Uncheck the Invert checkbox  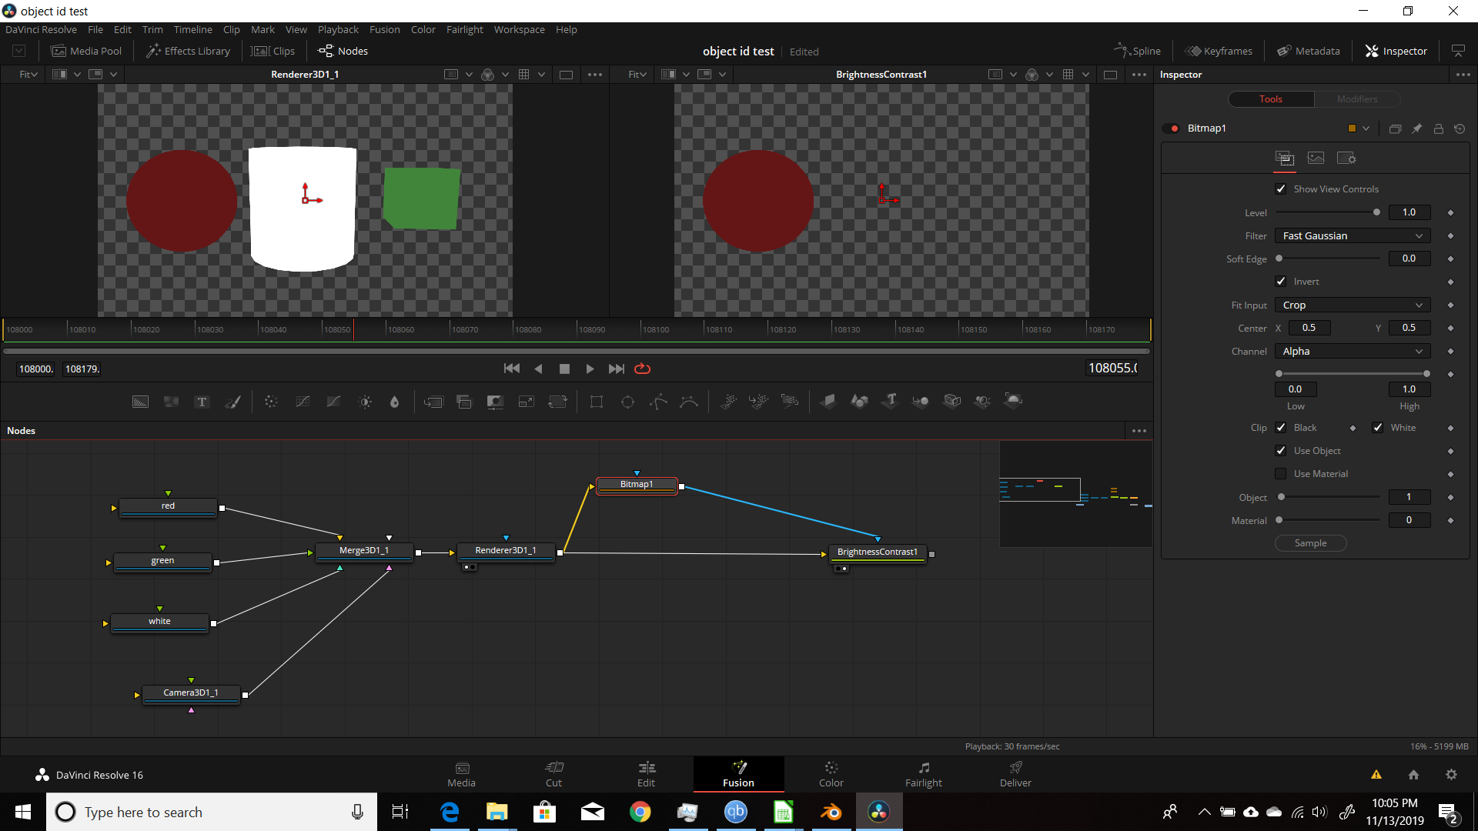coord(1281,282)
